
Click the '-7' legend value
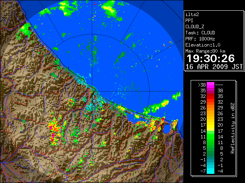point(203,171)
